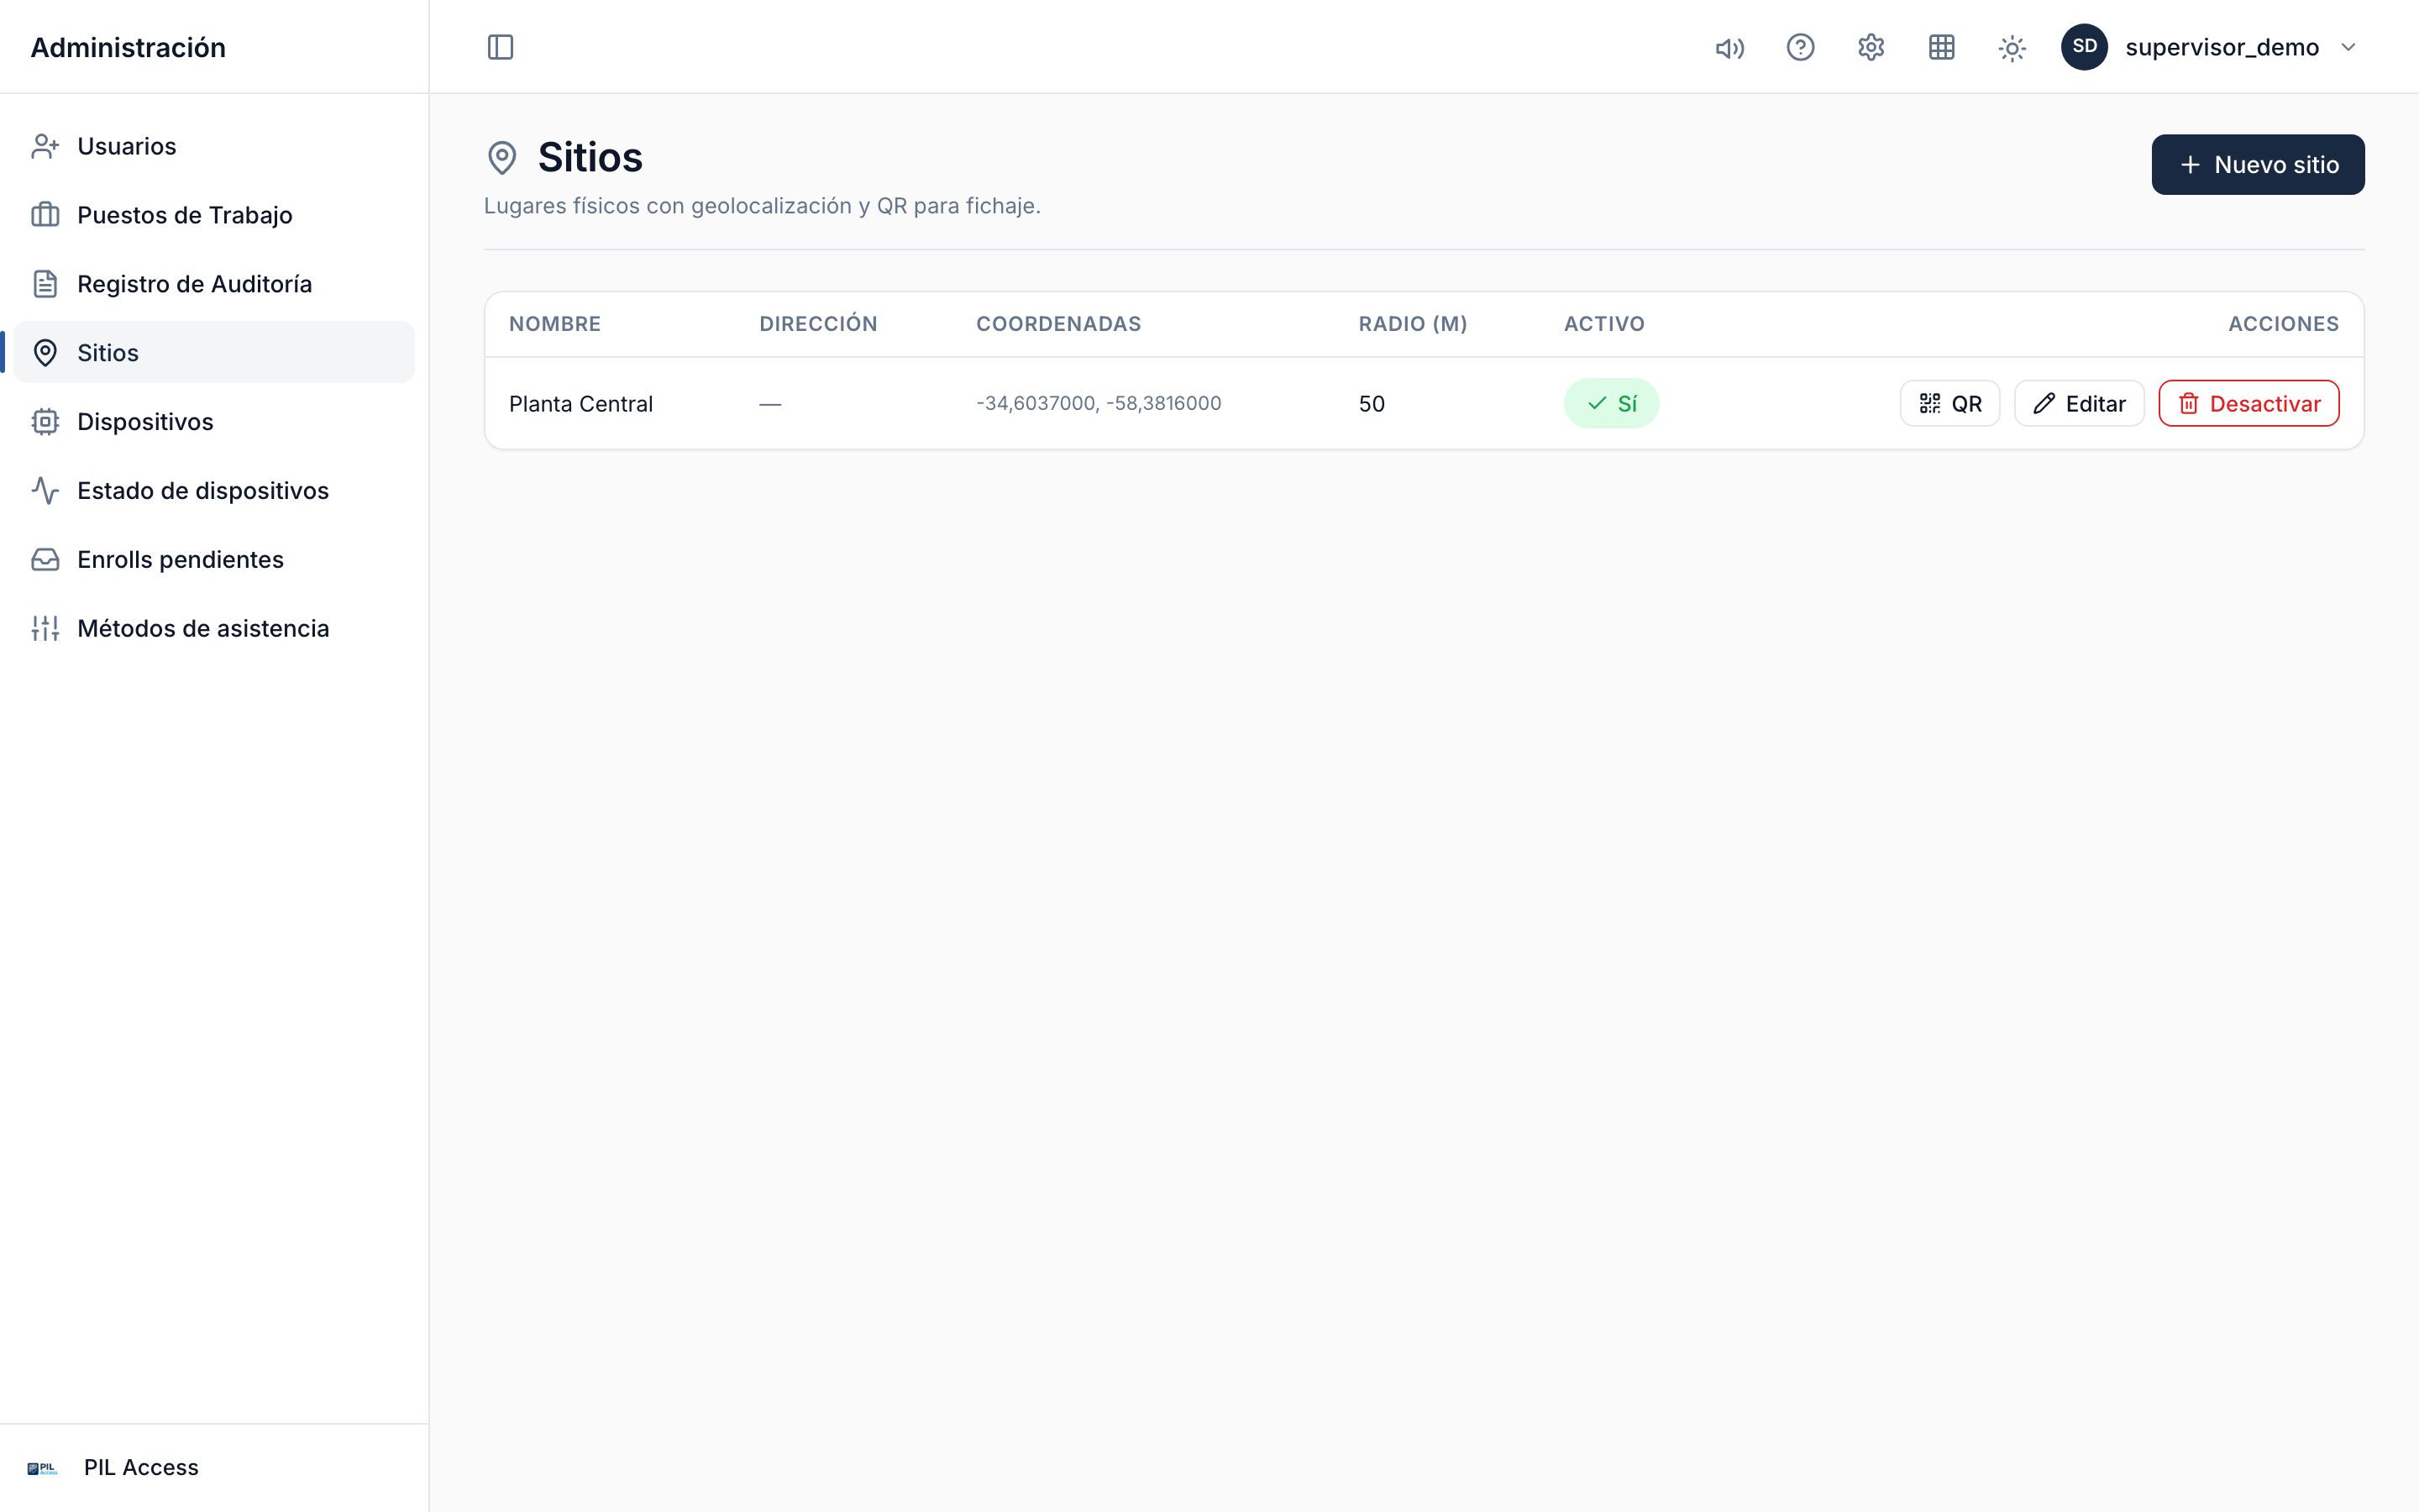Click the Sitios page heading
The height and width of the screenshot is (1512, 2419).
coord(590,158)
